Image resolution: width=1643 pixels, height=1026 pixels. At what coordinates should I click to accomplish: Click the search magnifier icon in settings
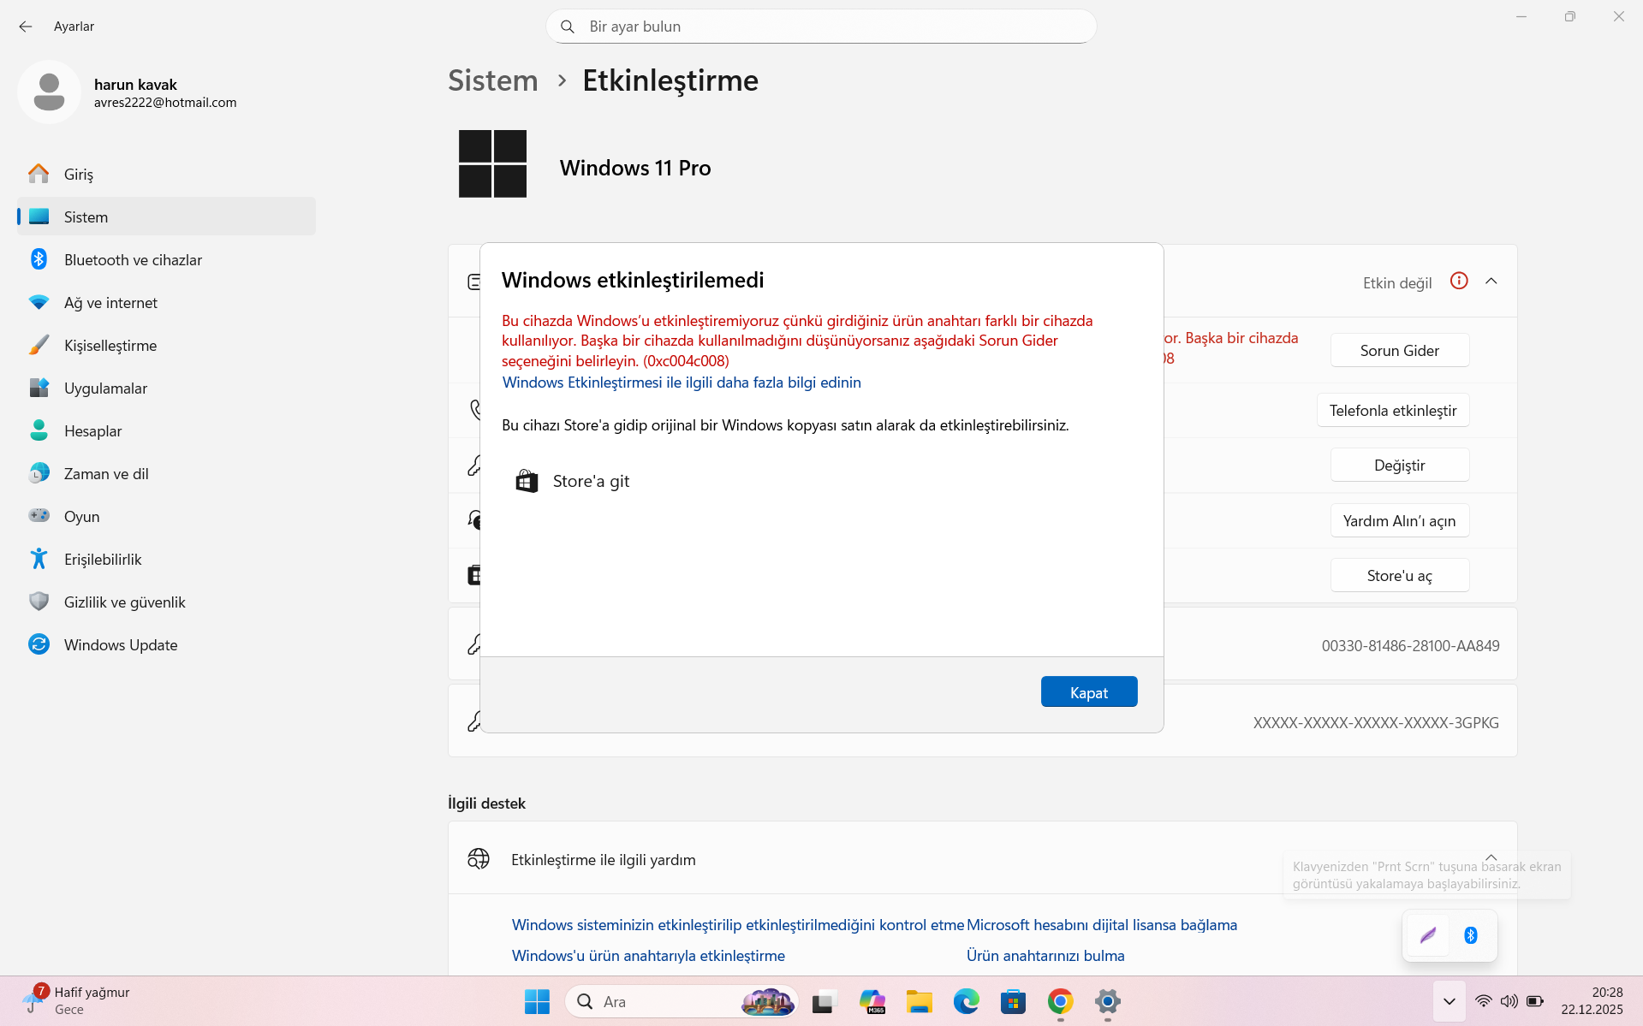567,27
